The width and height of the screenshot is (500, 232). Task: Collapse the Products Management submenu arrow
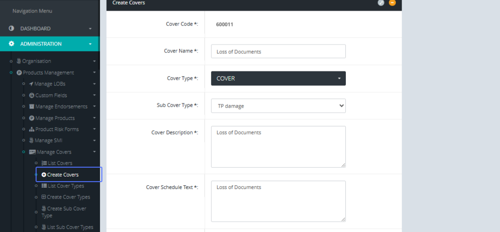point(94,73)
